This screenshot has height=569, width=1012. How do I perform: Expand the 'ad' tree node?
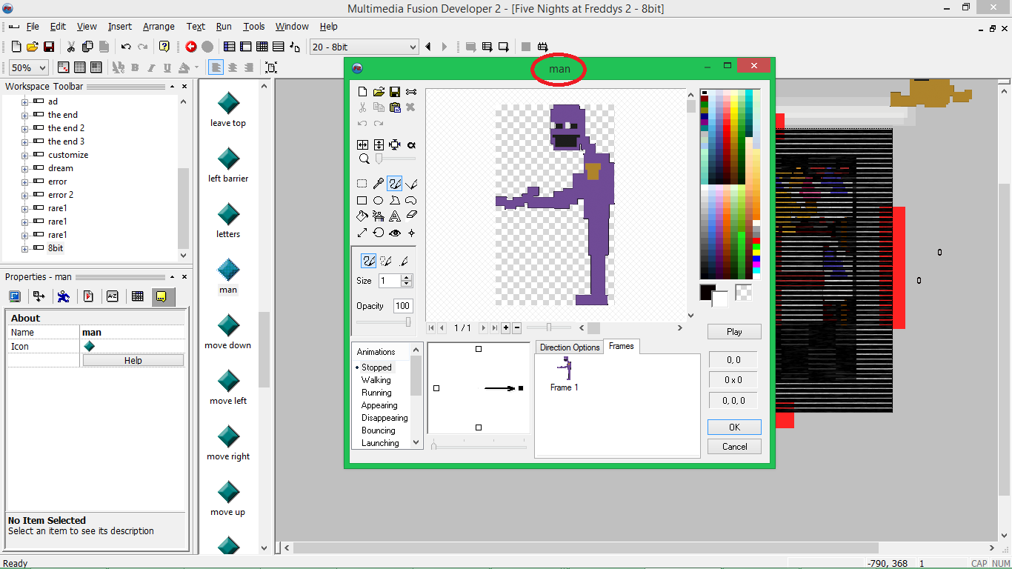point(24,102)
